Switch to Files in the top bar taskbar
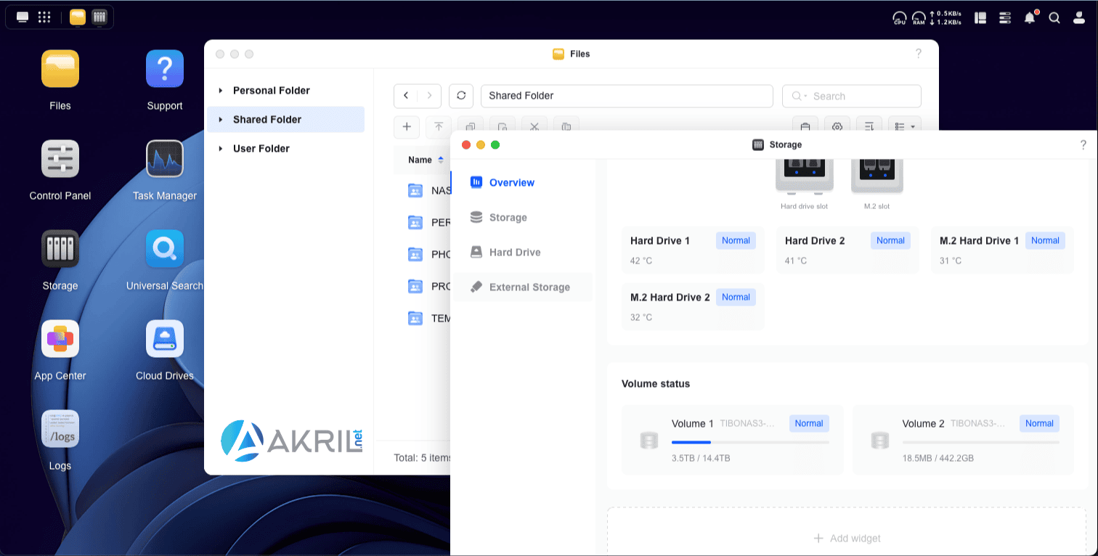 [x=78, y=17]
